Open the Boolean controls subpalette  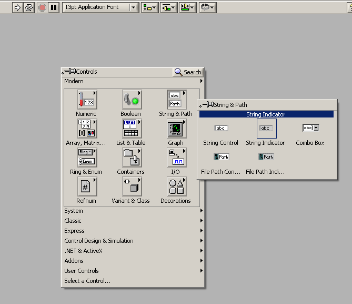[132, 100]
